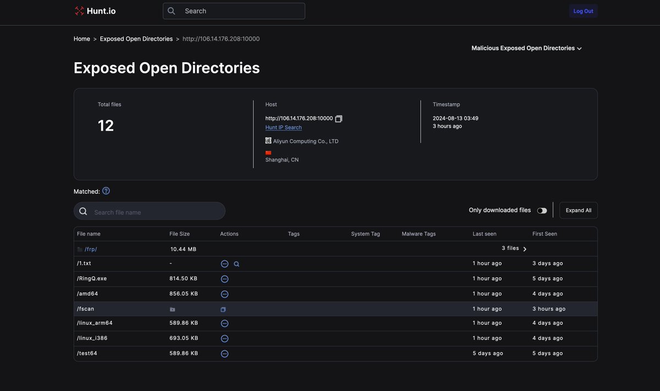Click File Size column header
660x391 pixels.
(x=179, y=234)
